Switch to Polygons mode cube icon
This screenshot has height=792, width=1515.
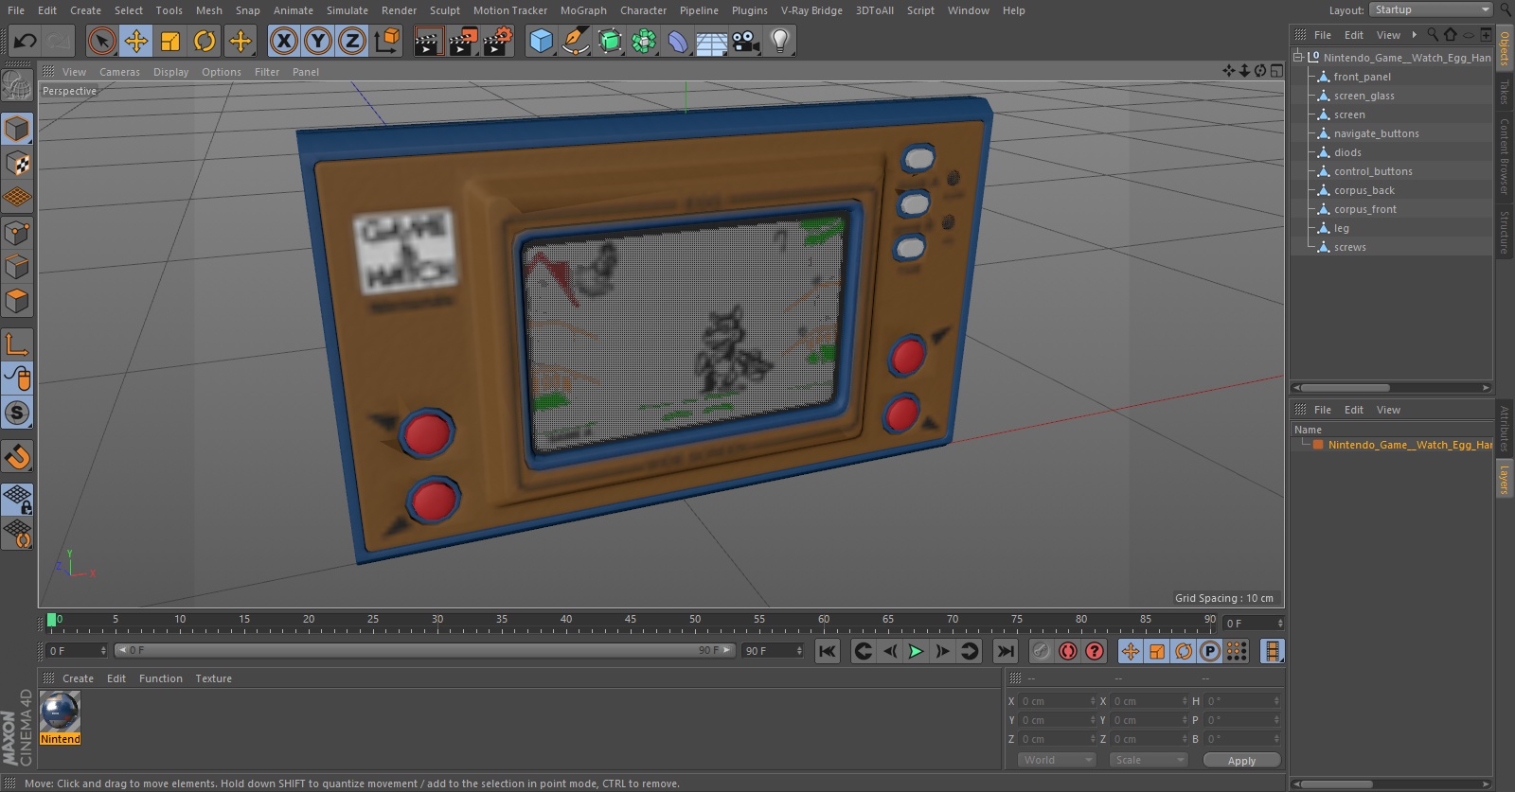click(17, 302)
